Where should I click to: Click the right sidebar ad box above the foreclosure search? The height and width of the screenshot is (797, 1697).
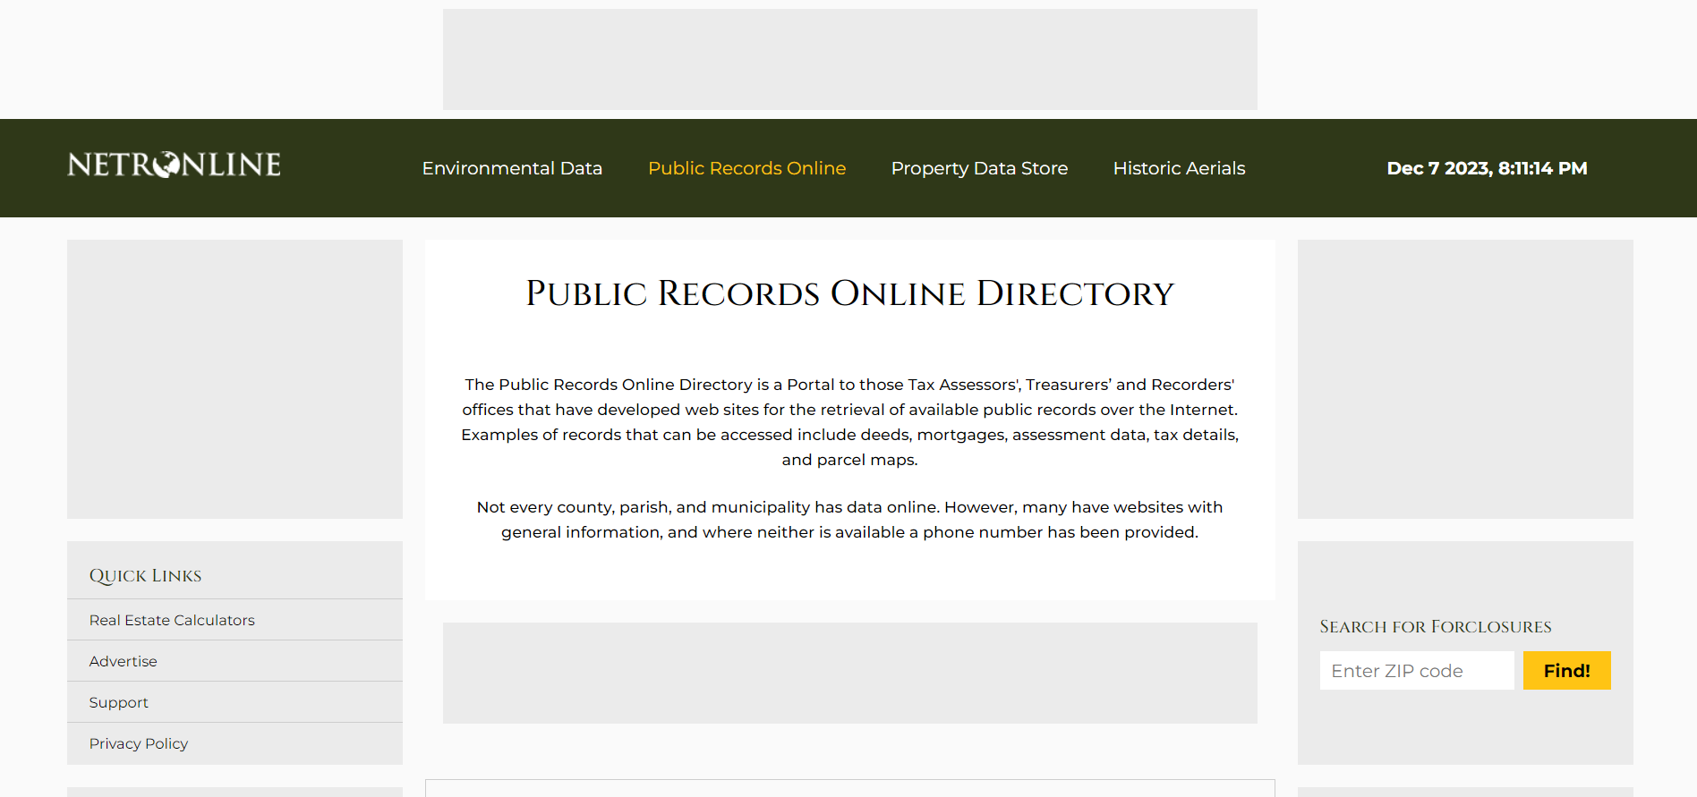coord(1464,378)
